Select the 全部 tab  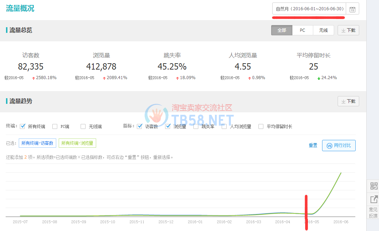(x=282, y=30)
